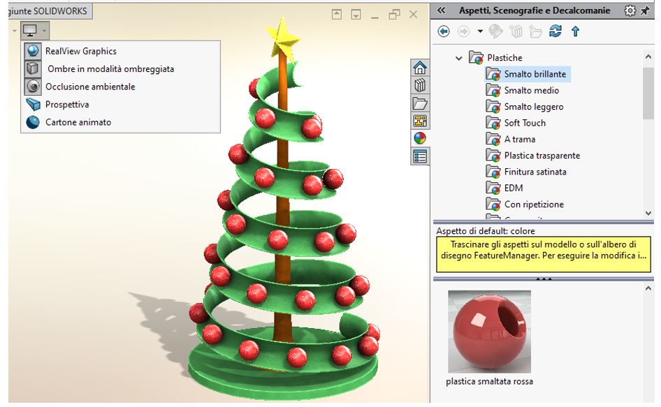Select Finitura satinata folder

535,172
